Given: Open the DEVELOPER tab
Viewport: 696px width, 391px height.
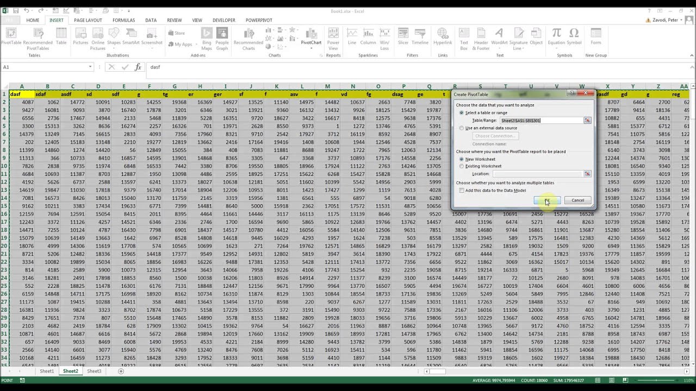Looking at the screenshot, I should (x=224, y=20).
